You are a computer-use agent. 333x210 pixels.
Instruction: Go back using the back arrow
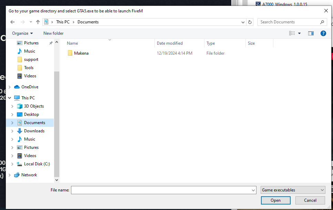pos(12,22)
